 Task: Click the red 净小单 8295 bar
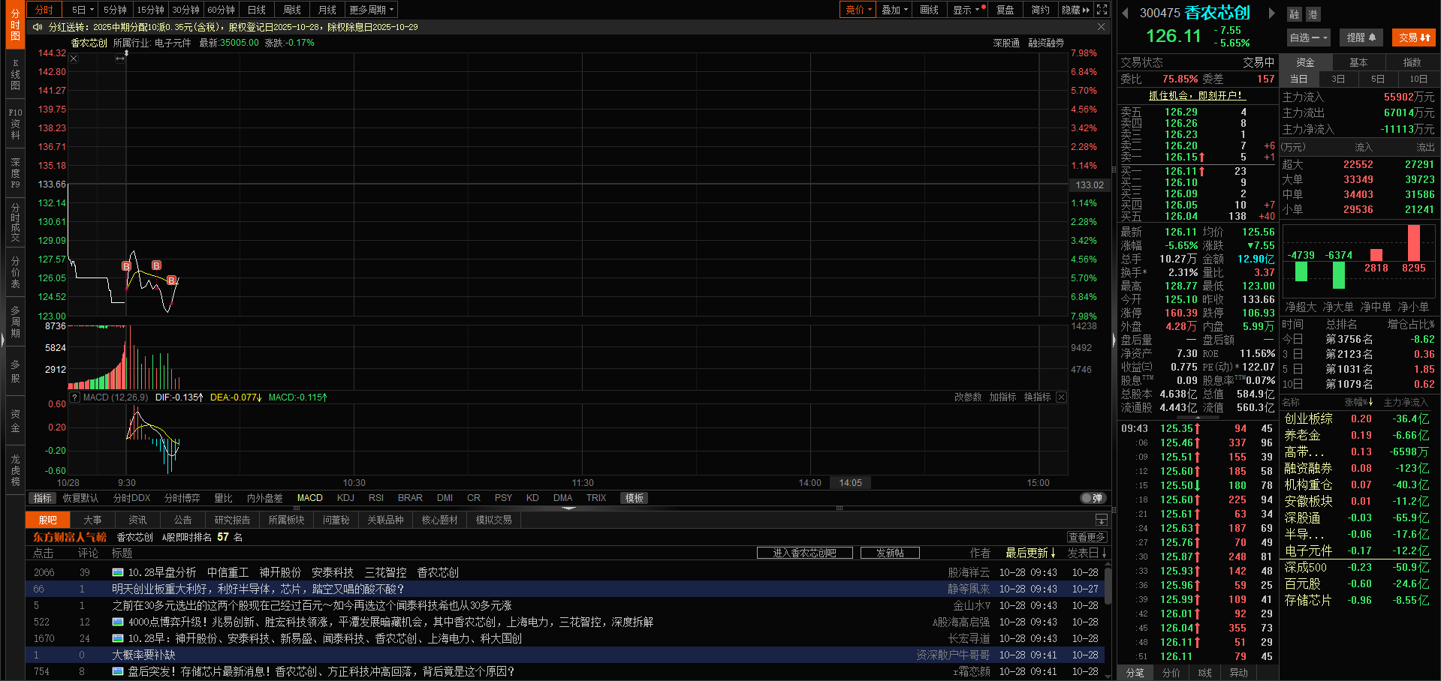pyautogui.click(x=1414, y=243)
